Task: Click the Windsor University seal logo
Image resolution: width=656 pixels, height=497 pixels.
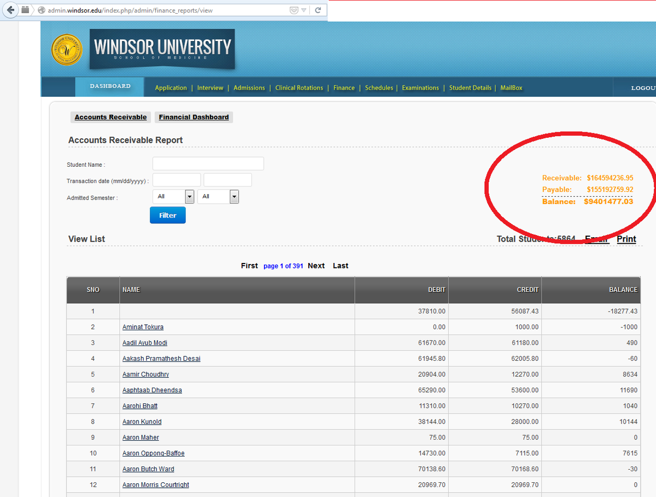Action: 67,50
